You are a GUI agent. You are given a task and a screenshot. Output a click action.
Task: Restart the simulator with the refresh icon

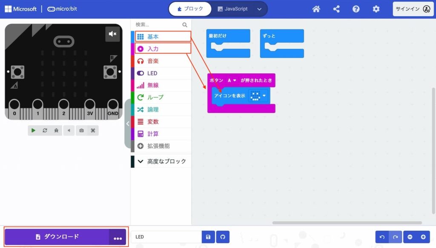point(45,130)
